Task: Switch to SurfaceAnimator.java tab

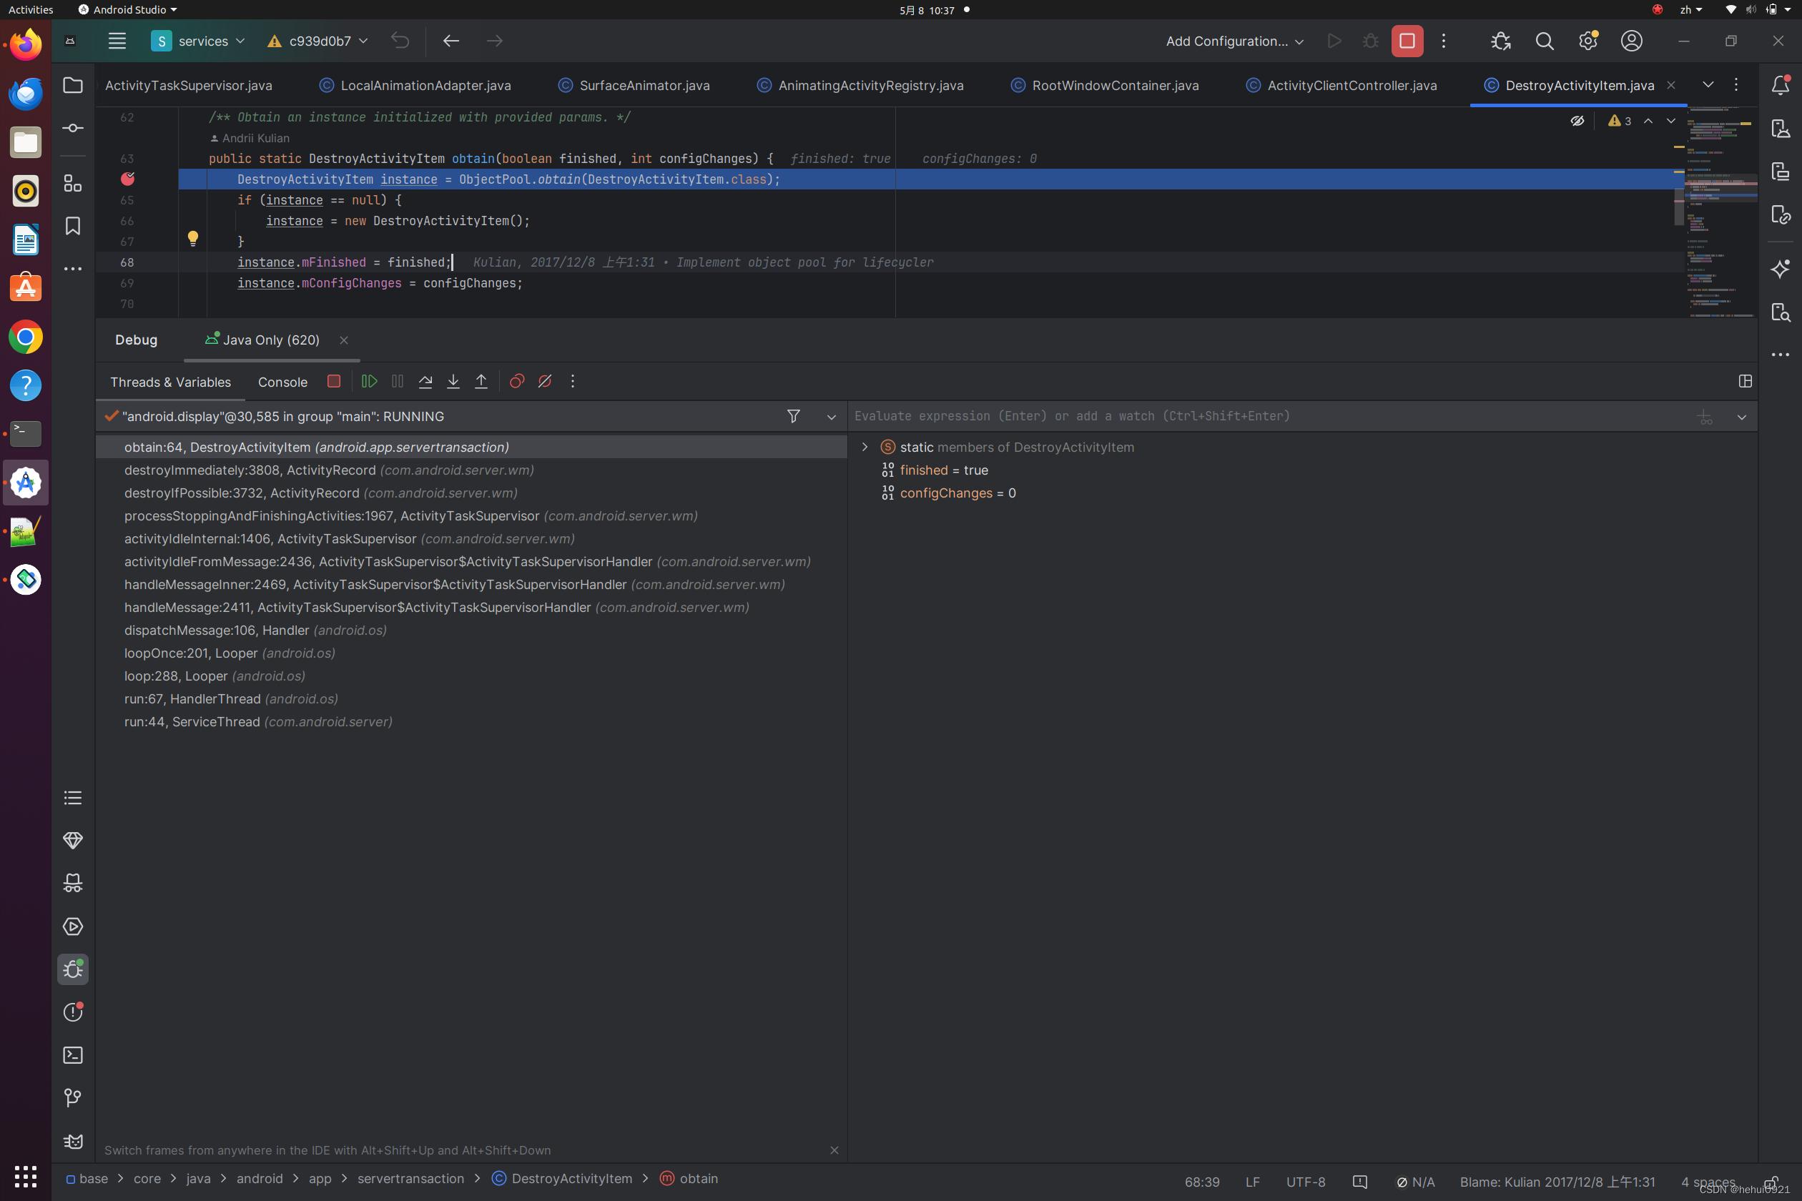Action: (634, 85)
